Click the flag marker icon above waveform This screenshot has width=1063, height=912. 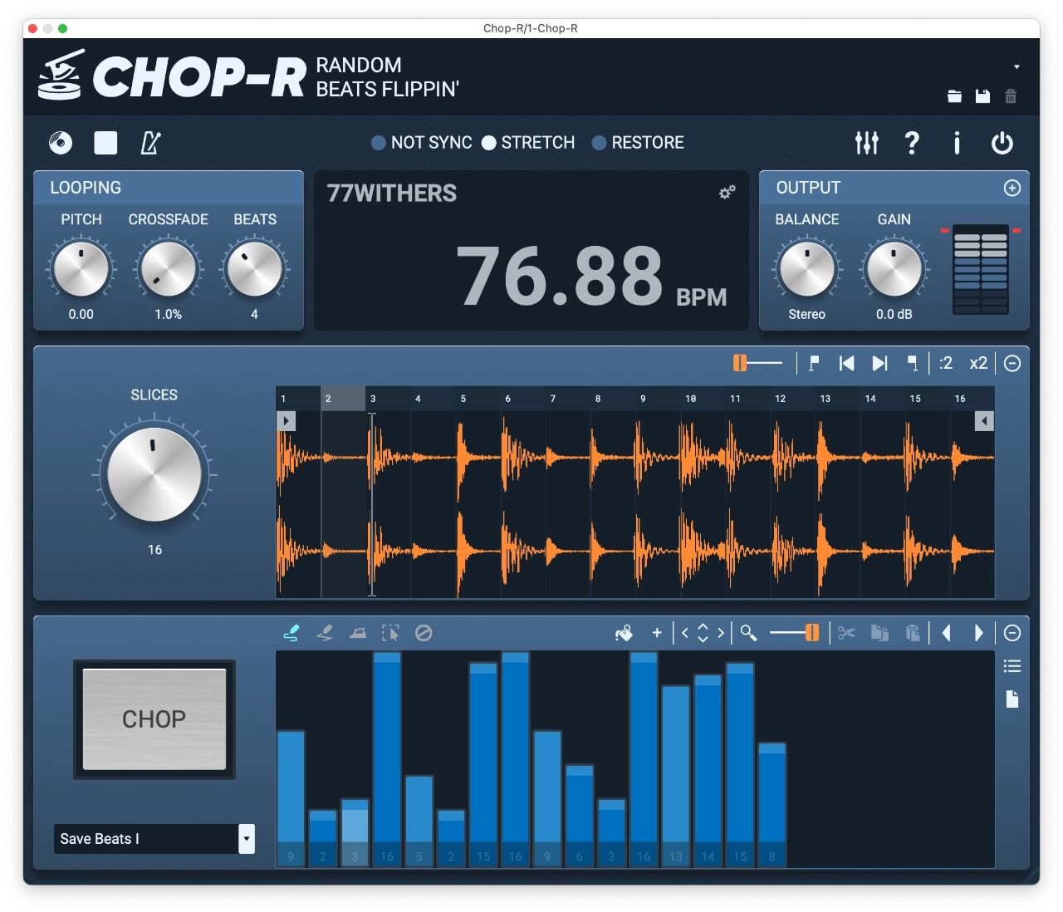(x=814, y=363)
